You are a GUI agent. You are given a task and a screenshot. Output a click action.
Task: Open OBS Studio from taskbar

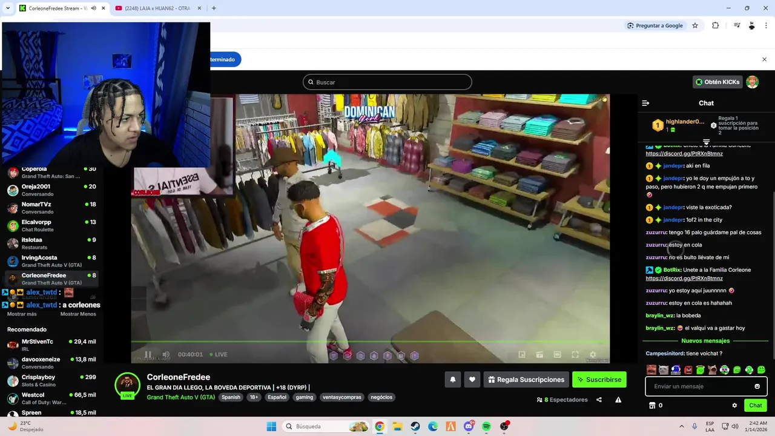click(x=504, y=426)
